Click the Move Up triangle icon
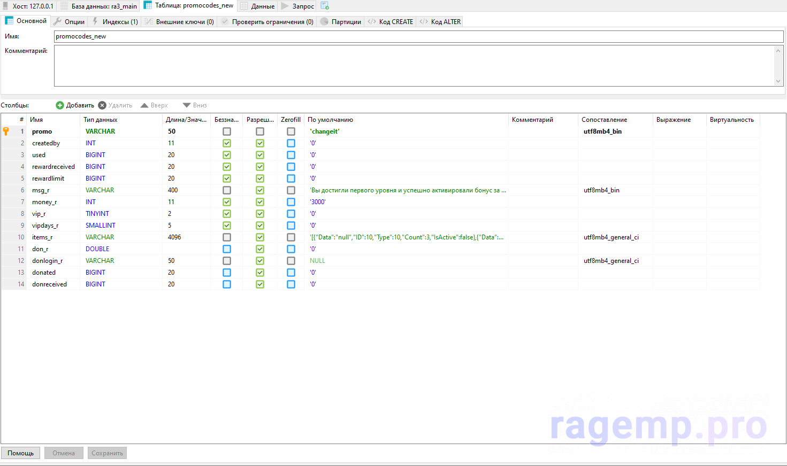787x466 pixels. pos(144,105)
